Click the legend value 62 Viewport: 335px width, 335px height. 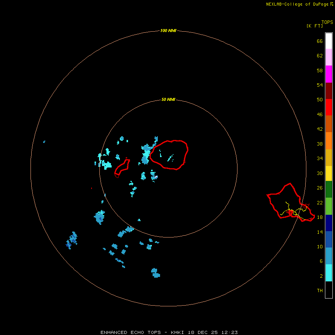(x=320, y=55)
